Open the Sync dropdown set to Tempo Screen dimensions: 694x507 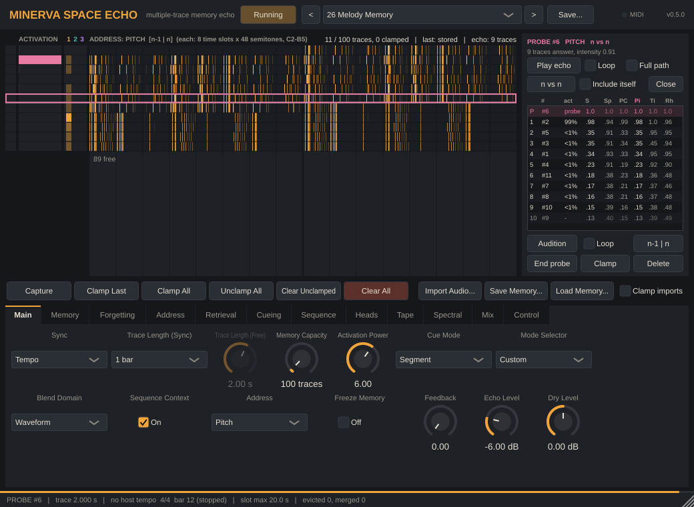pos(59,360)
